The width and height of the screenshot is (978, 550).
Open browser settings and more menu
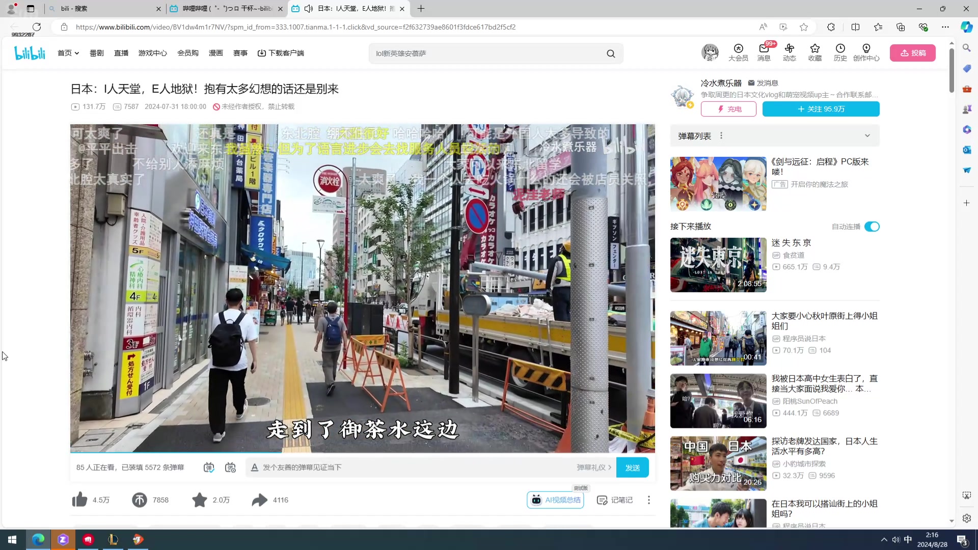pyautogui.click(x=945, y=27)
